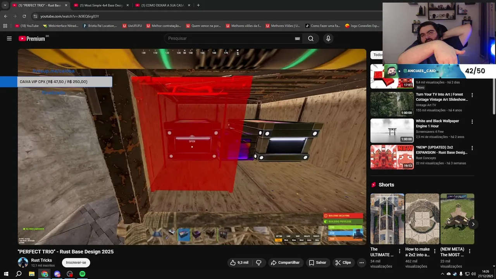Open options for The ULTIMATE short
This screenshot has height=279, width=496.
[400, 251]
